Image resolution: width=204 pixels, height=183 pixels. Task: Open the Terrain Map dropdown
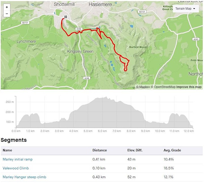point(186,9)
